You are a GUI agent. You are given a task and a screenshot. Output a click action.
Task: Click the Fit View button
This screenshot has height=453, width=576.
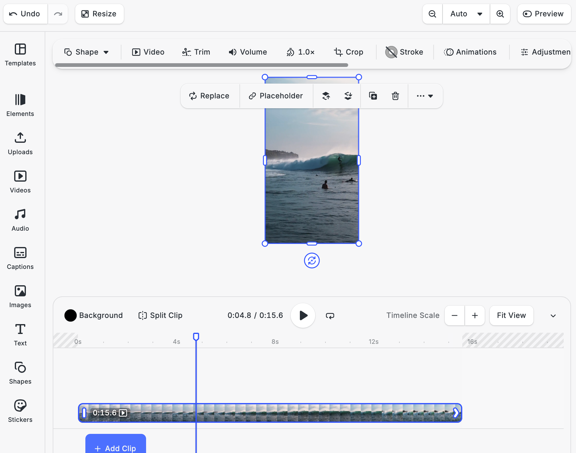[x=512, y=315]
